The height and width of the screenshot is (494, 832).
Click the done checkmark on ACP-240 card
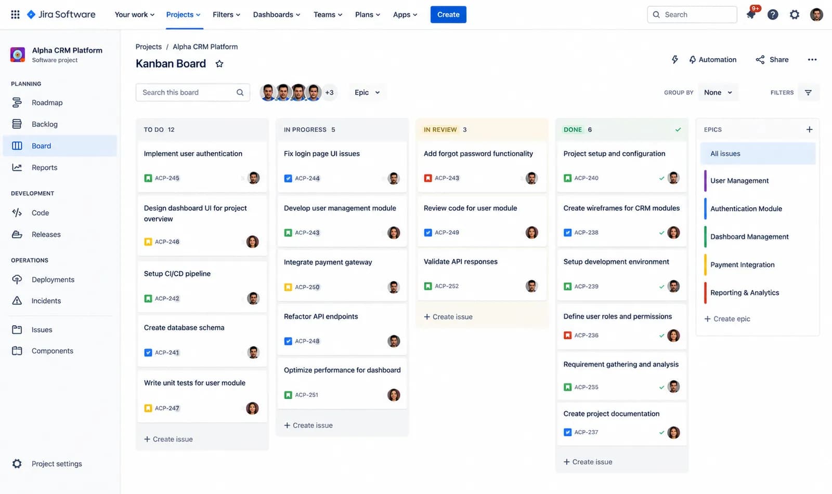(661, 178)
